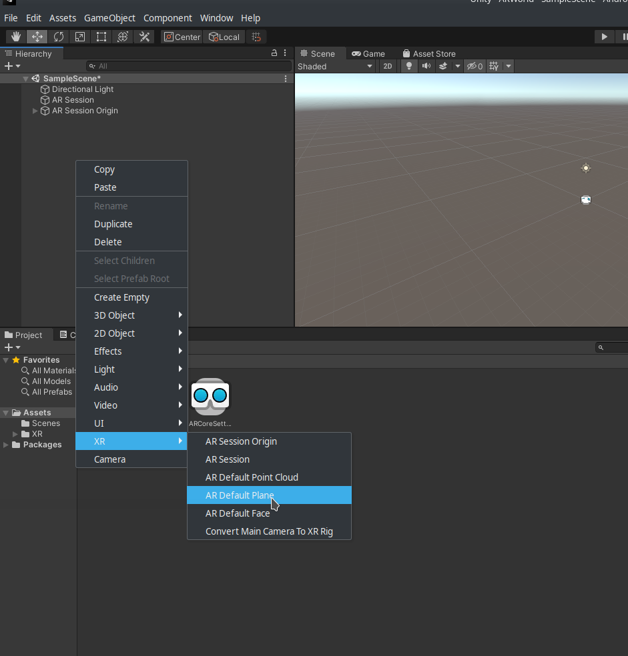
Task: Choose Camera in context menu
Action: click(131, 459)
